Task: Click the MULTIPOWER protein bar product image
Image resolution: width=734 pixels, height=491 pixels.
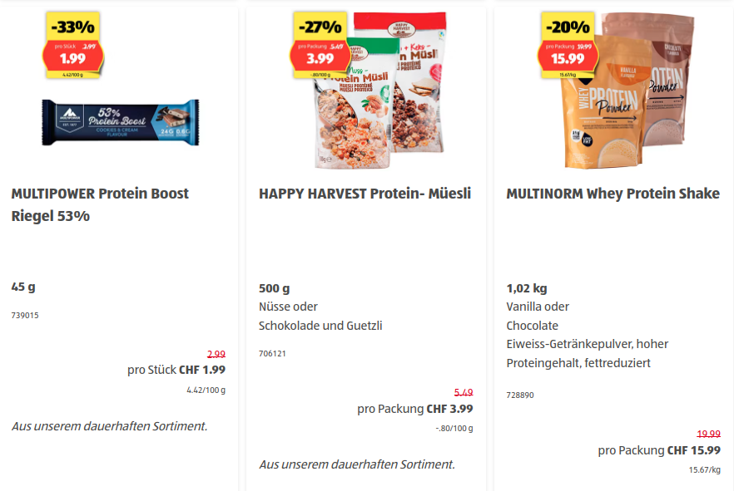Action: tap(121, 122)
